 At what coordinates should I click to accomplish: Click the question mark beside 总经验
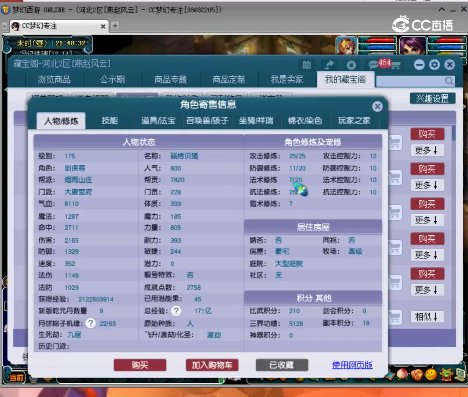pos(176,311)
